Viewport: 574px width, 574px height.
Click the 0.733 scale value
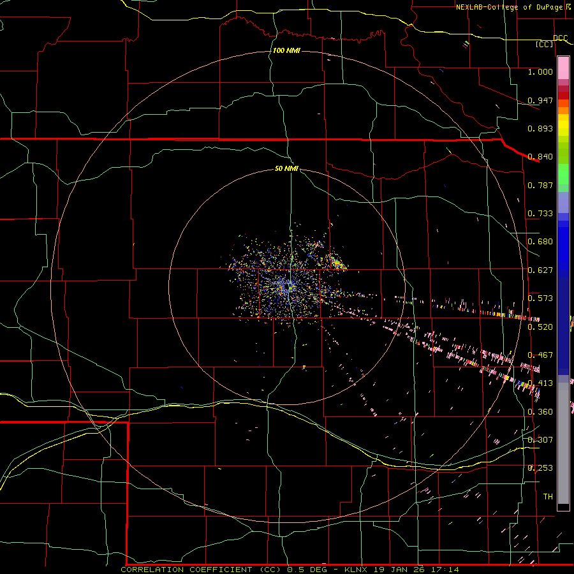[x=540, y=214]
